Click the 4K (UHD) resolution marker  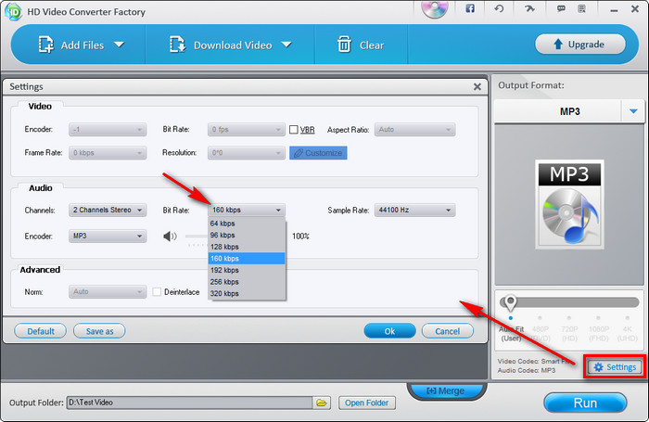tap(628, 318)
